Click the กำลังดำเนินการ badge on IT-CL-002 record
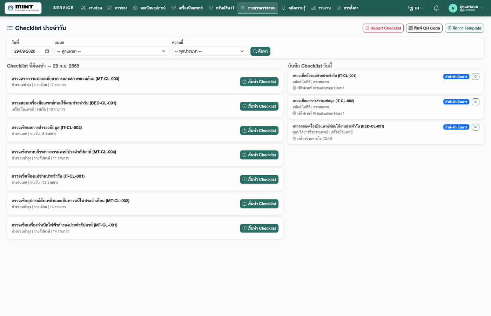The height and width of the screenshot is (316, 491). [456, 102]
